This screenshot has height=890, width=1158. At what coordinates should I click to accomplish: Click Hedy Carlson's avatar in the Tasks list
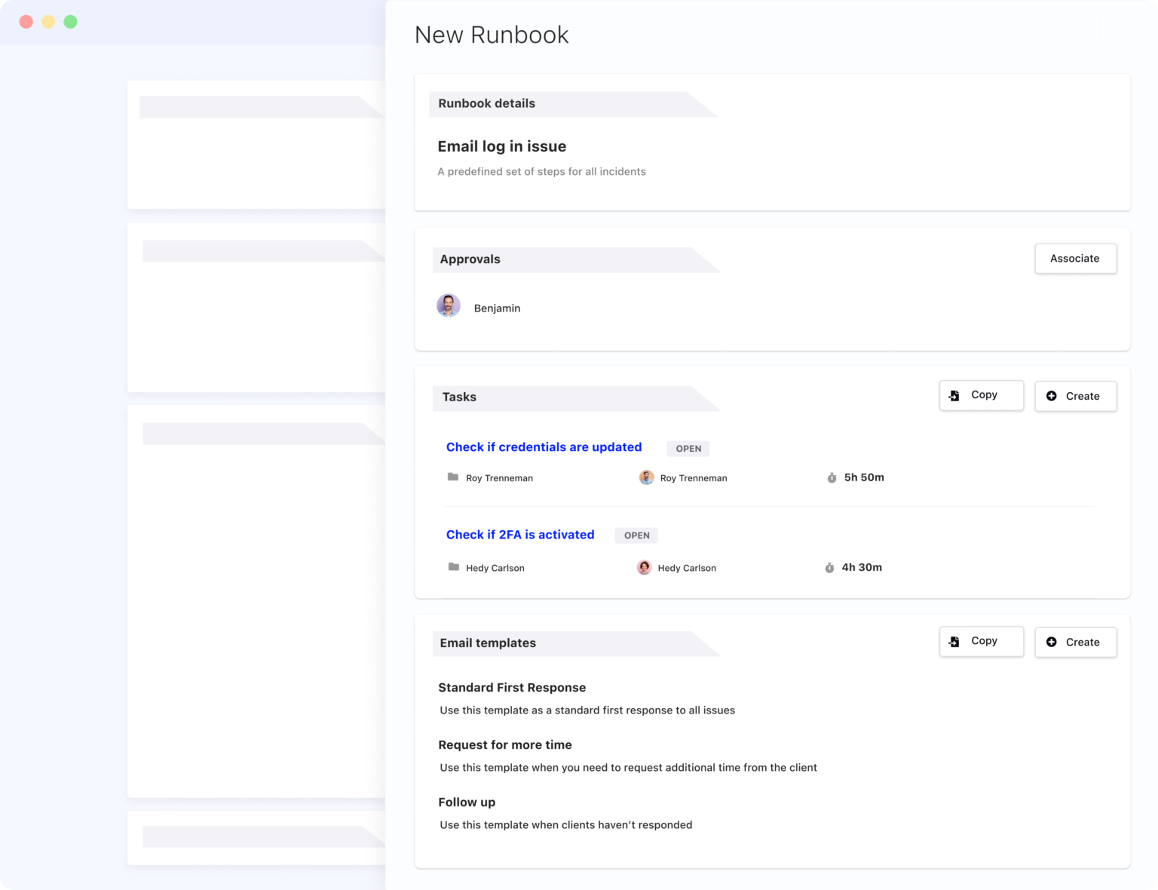click(645, 567)
